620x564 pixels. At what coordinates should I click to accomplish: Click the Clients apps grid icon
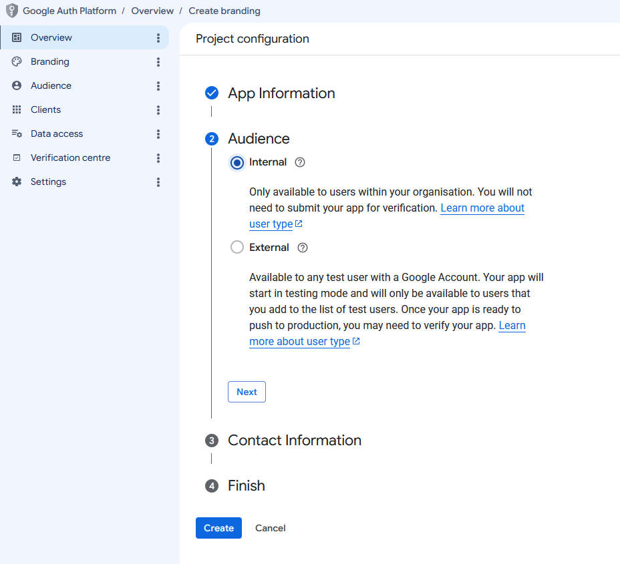point(17,110)
